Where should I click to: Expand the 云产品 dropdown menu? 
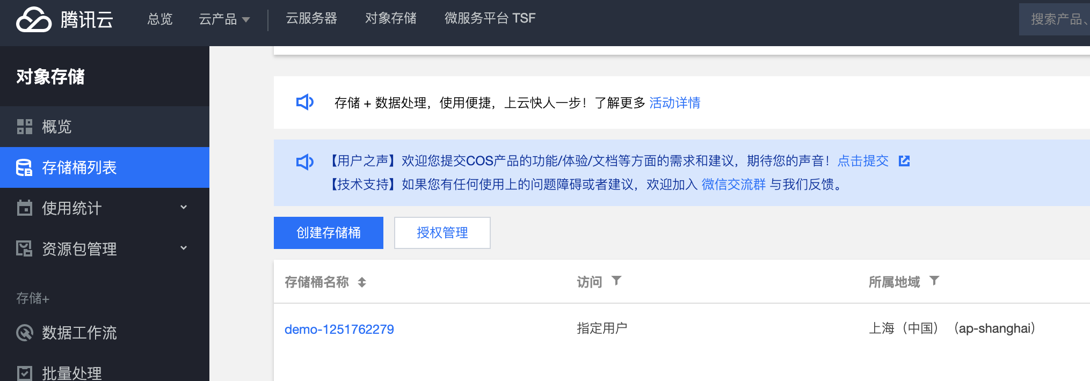(224, 19)
